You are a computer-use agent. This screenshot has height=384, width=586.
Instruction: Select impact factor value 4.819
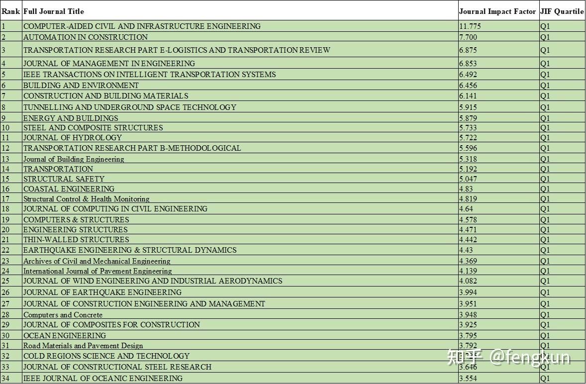(x=468, y=199)
